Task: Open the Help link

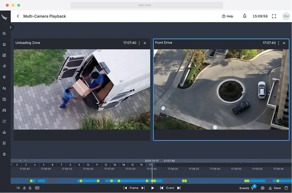Action: pyautogui.click(x=228, y=16)
